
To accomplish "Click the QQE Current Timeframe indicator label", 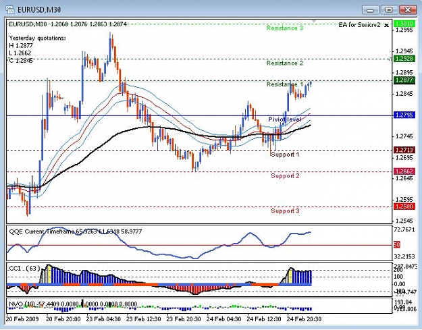I will tap(76, 231).
